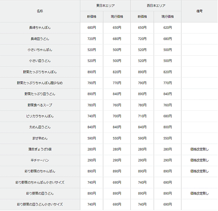Select 東日本 新価格 720円 for 長崎皿うどん
218x211 pixels.
[x=92, y=39]
